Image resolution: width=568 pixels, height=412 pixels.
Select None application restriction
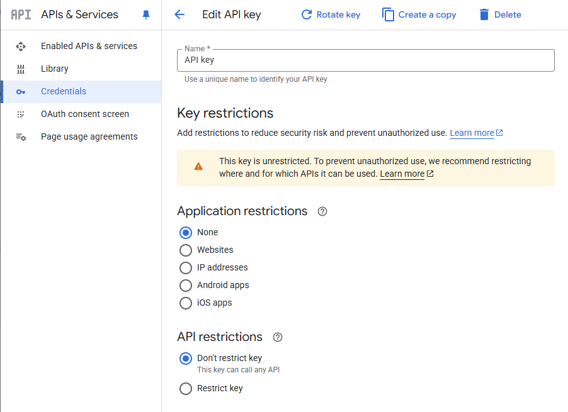tap(186, 233)
